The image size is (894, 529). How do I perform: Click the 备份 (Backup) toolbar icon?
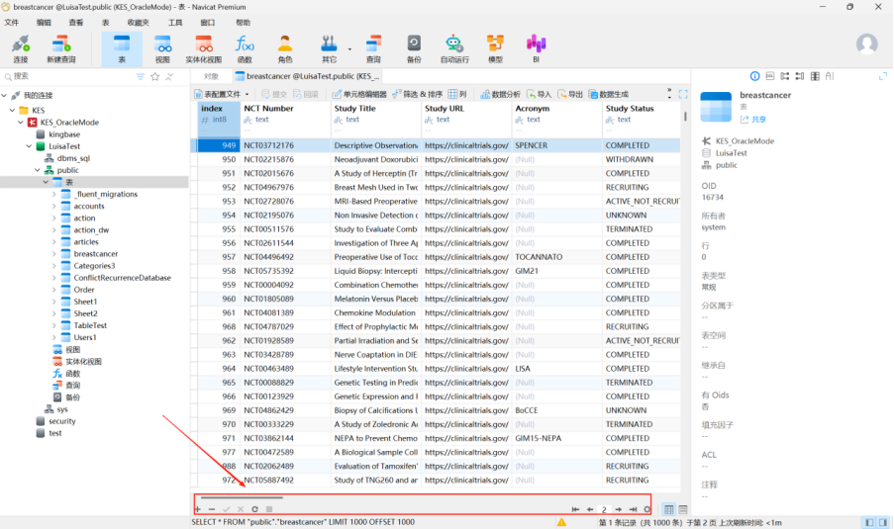(414, 47)
